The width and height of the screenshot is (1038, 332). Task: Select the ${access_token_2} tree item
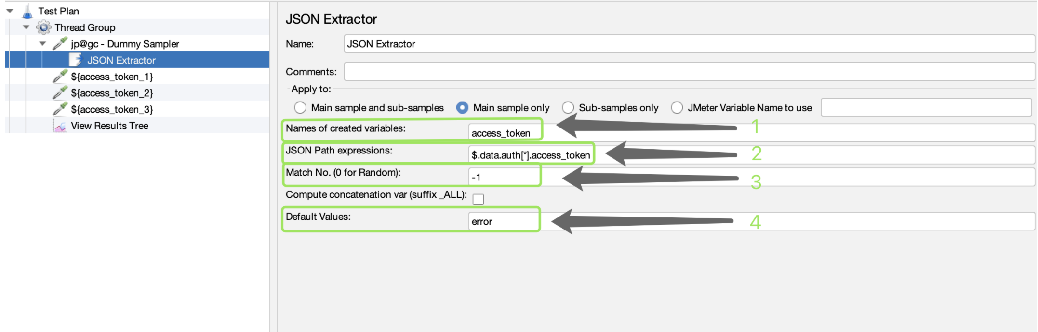coord(112,93)
